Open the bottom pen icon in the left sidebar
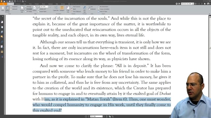 pyautogui.click(x=2, y=56)
